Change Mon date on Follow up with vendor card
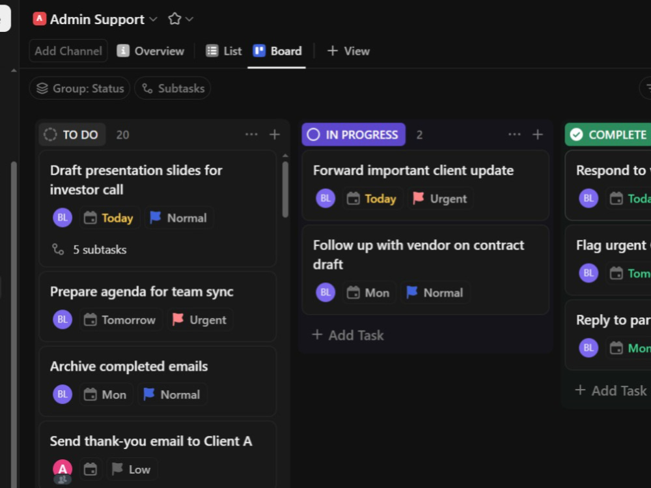Viewport: 651px width, 488px height. tap(368, 293)
